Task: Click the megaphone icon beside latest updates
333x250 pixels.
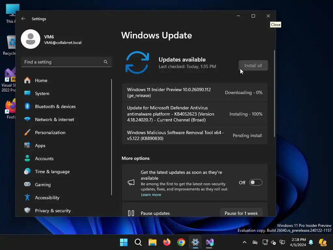Action: tap(131, 182)
